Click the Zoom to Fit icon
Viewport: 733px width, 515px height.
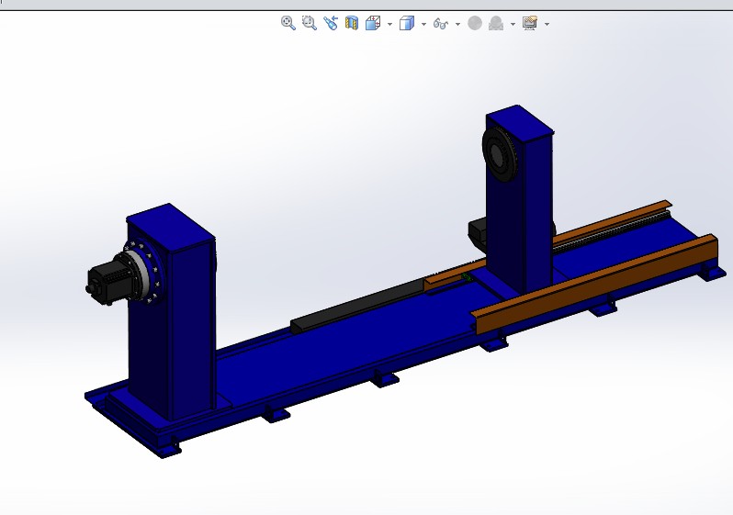click(x=288, y=23)
